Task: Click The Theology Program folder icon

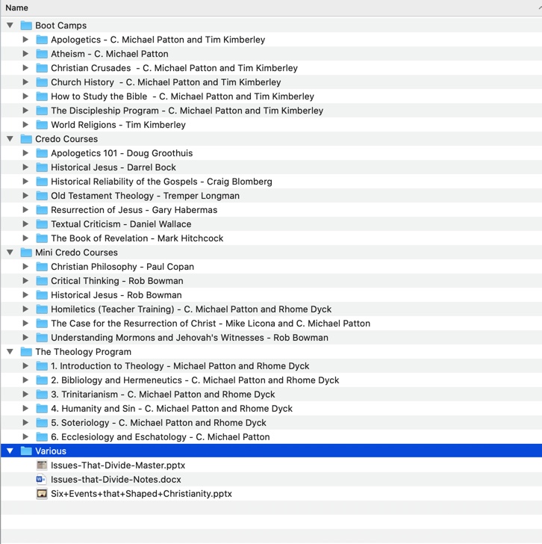Action: [x=26, y=351]
